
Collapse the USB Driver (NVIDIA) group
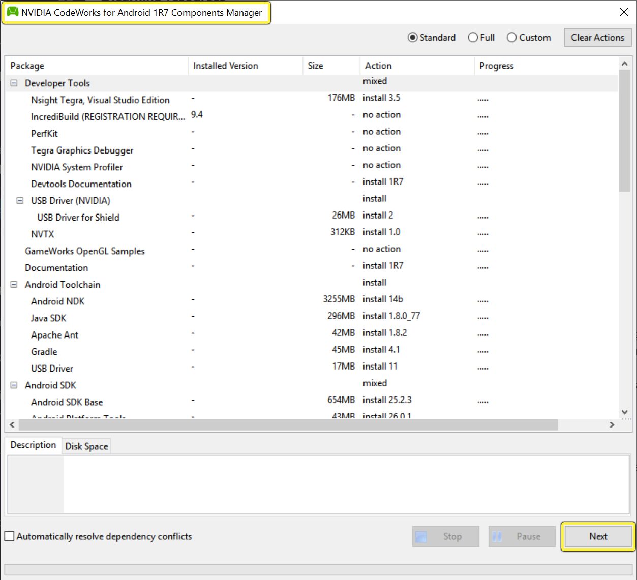coord(19,200)
